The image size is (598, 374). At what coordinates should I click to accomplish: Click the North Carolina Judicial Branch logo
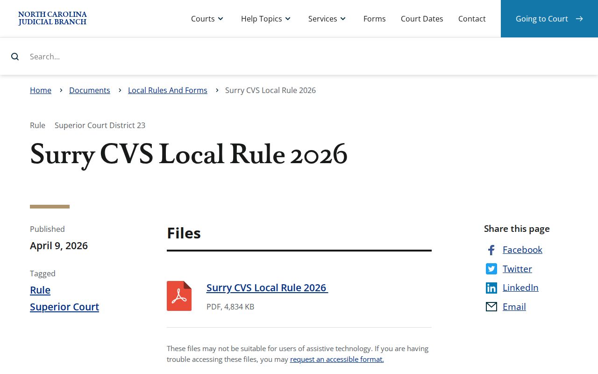point(52,18)
